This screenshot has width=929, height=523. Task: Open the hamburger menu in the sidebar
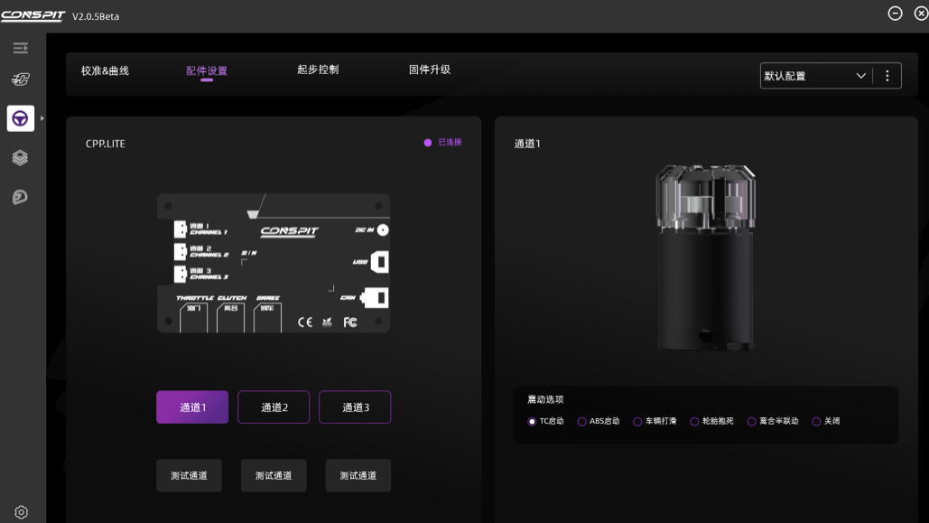pyautogui.click(x=21, y=48)
